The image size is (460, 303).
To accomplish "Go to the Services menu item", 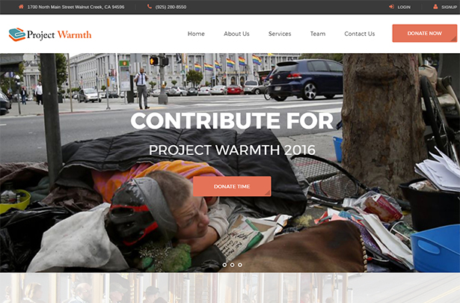I will [280, 34].
